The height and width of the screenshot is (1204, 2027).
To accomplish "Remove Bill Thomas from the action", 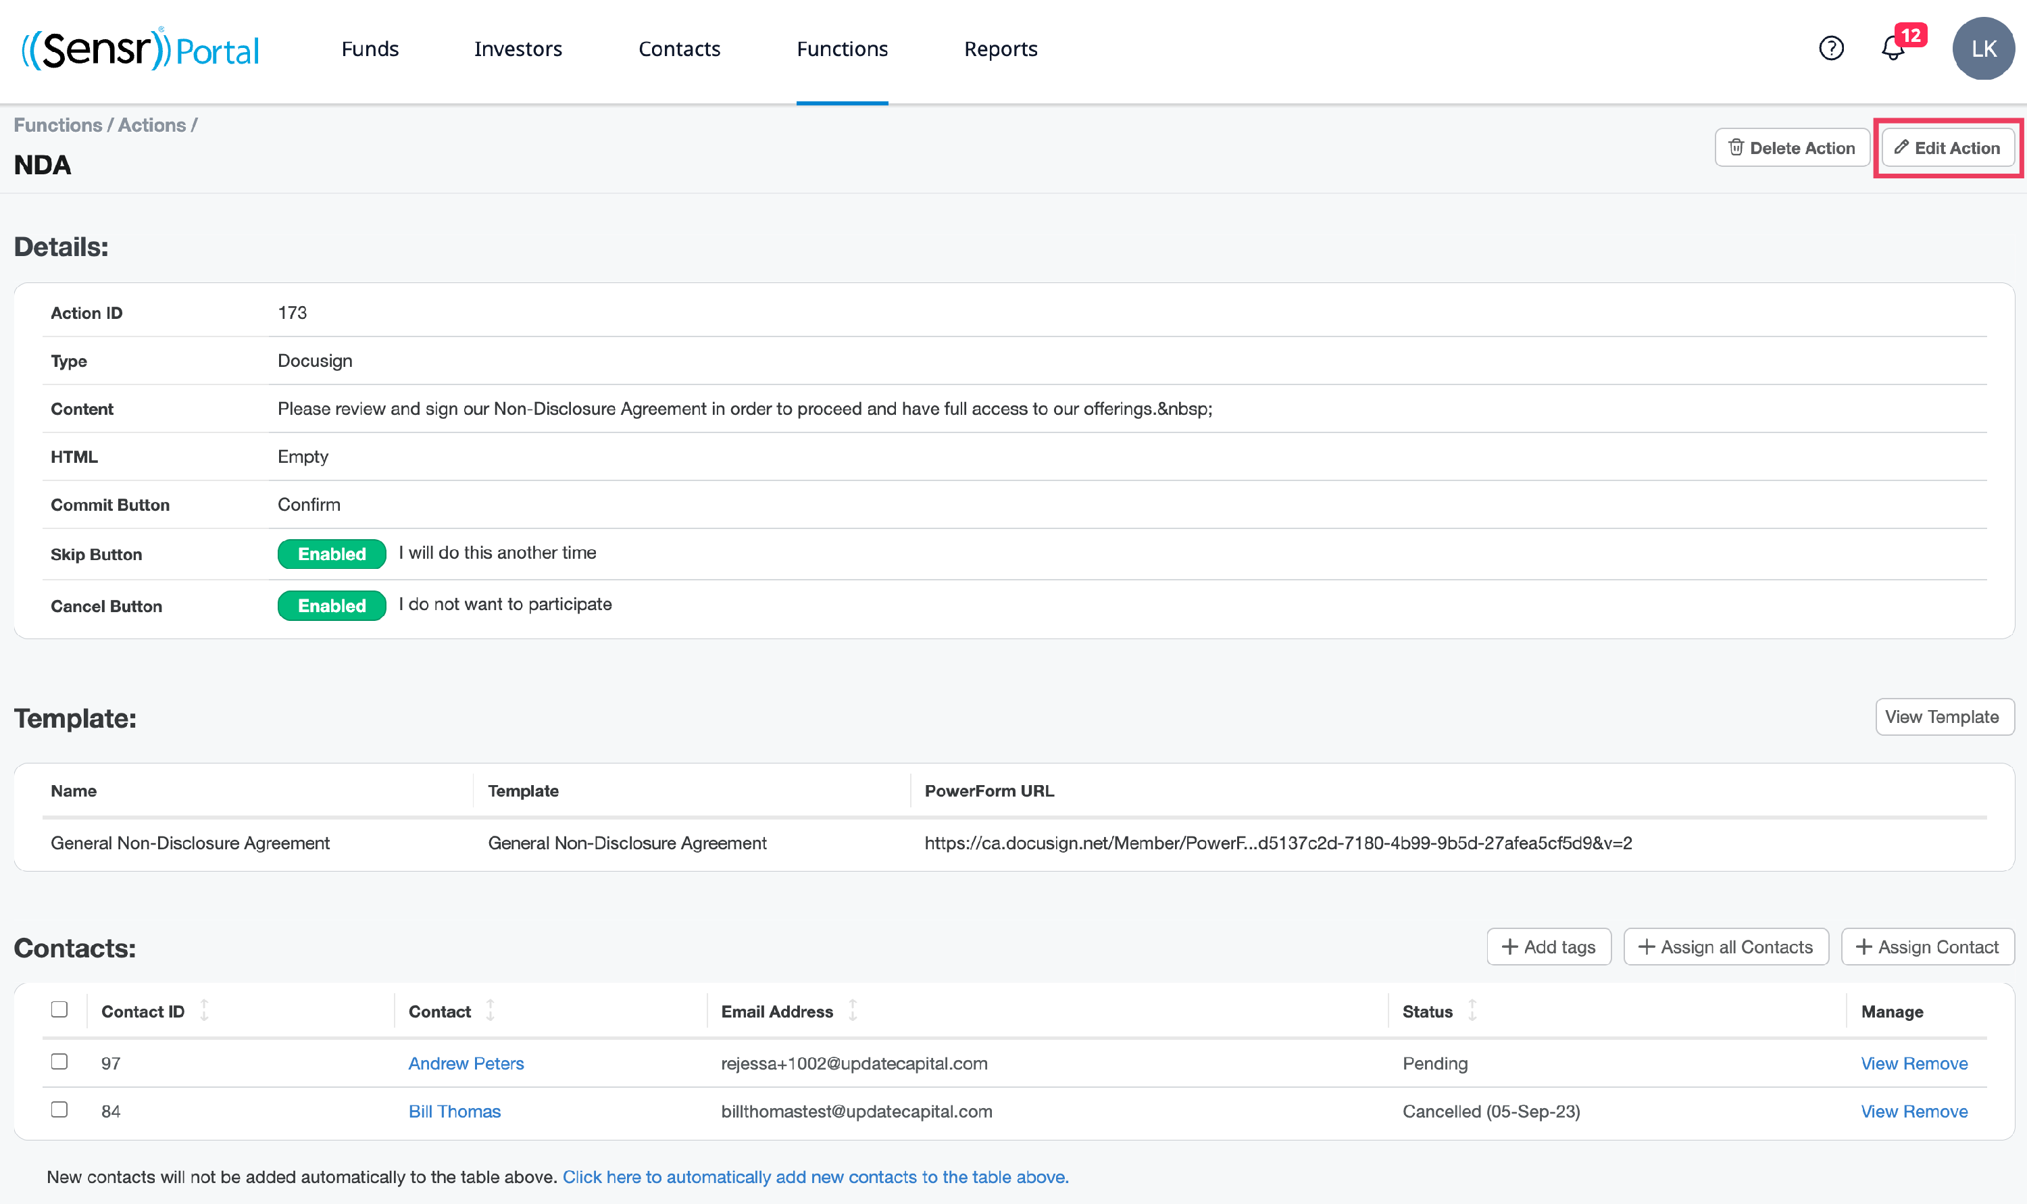I will (x=1935, y=1111).
